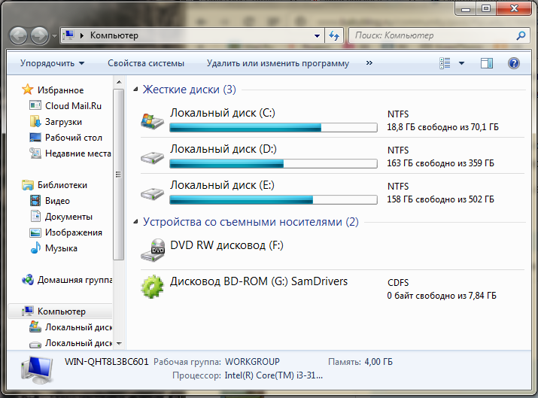Open the Упорядочить menu
The height and width of the screenshot is (398, 538).
(x=52, y=63)
